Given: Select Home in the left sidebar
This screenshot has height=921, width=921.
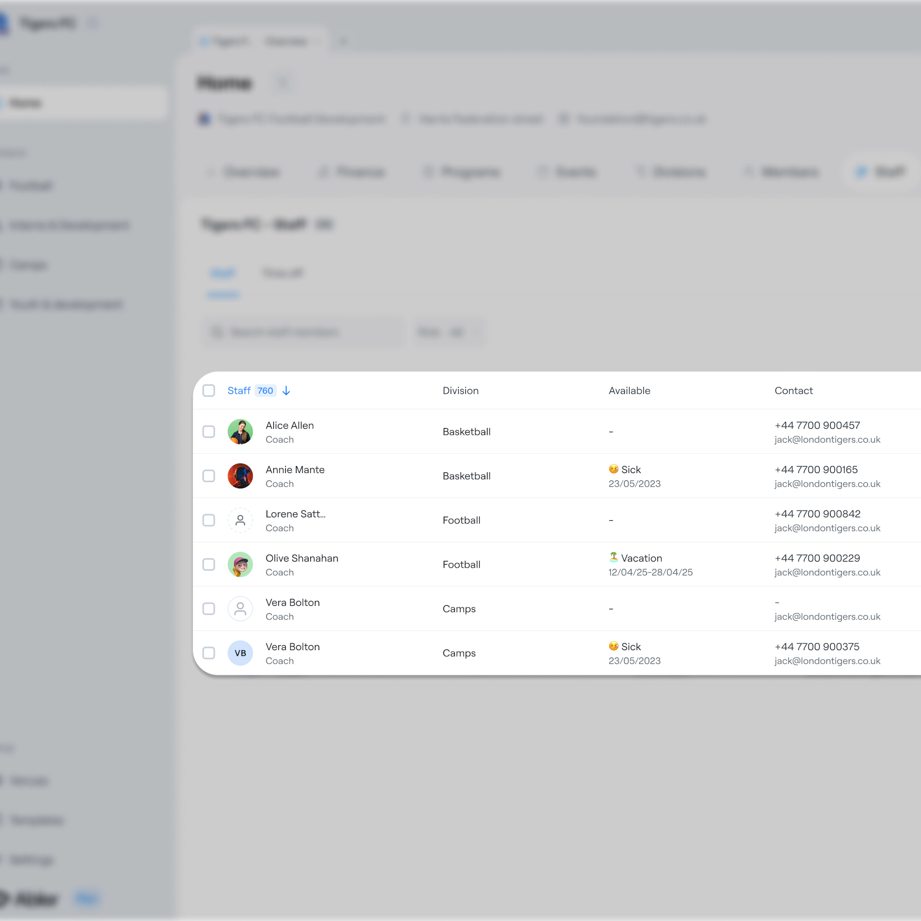Looking at the screenshot, I should 26,103.
